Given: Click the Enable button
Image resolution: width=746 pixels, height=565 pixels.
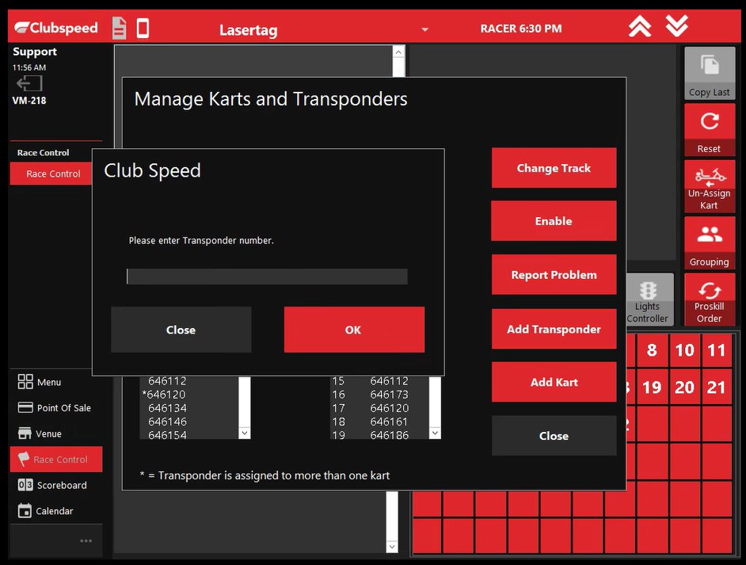Looking at the screenshot, I should pos(554,221).
